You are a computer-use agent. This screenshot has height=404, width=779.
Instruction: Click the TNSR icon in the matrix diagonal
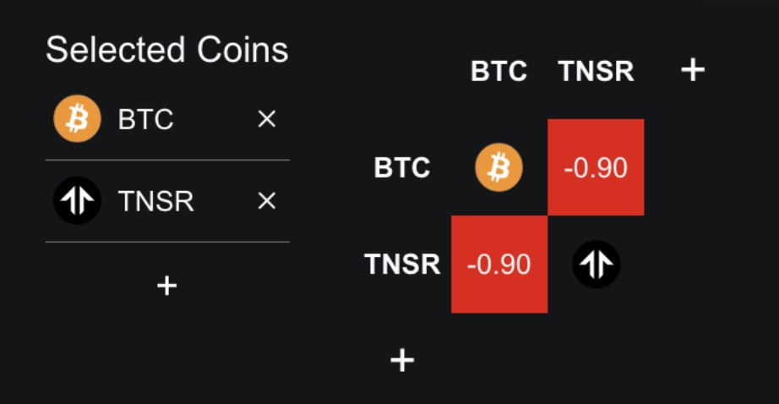click(596, 265)
